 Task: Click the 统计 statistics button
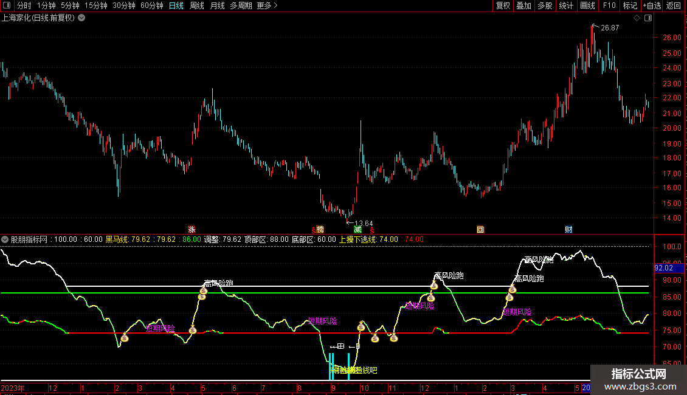[565, 5]
